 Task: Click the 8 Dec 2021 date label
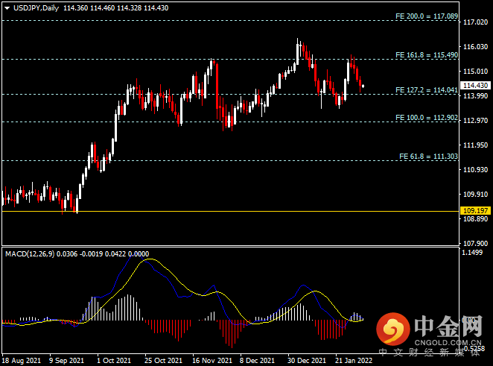coord(257,361)
